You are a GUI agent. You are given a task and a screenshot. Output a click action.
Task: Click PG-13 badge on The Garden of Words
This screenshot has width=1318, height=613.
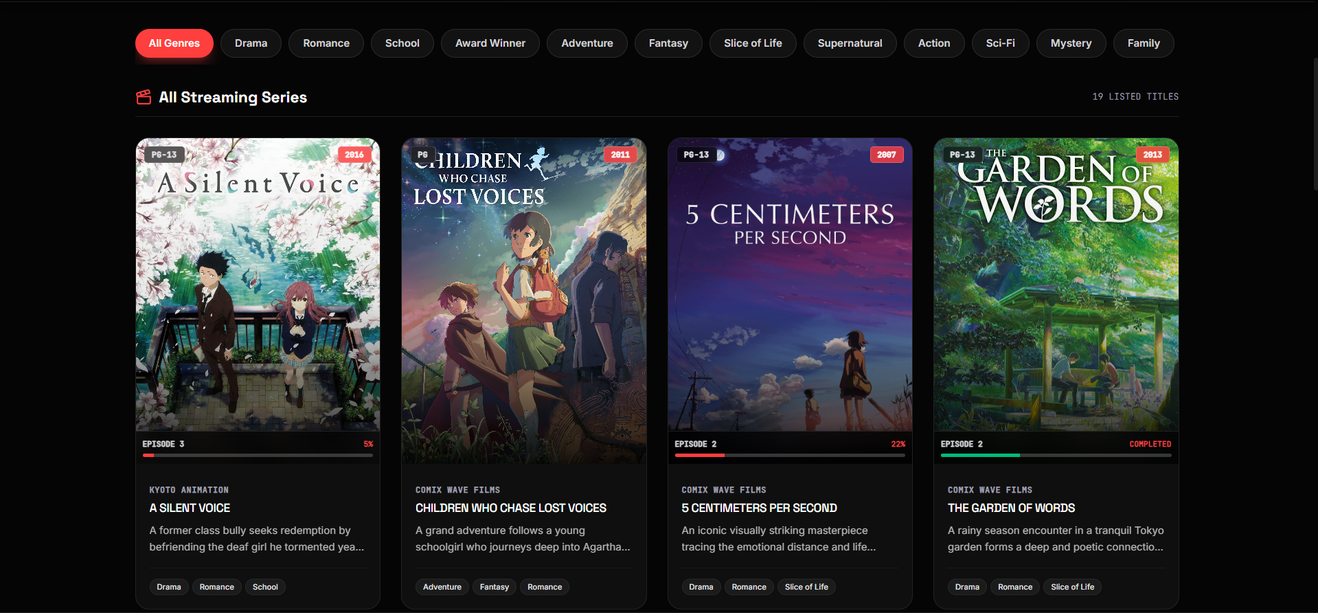click(x=962, y=155)
